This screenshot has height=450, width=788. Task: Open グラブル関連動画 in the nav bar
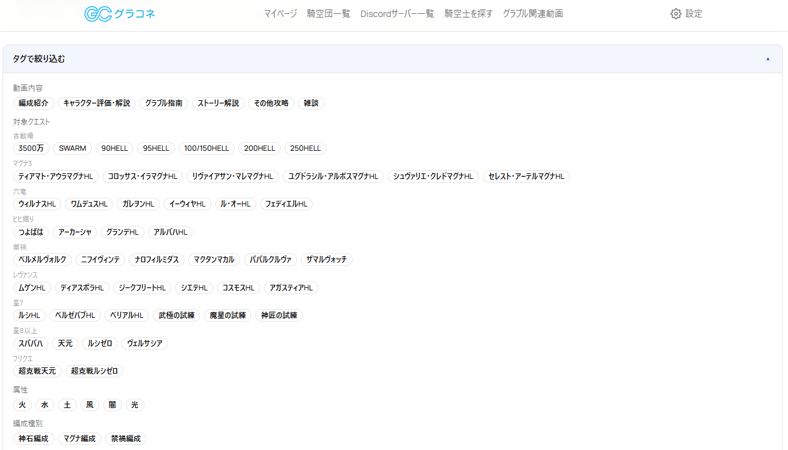coord(533,14)
